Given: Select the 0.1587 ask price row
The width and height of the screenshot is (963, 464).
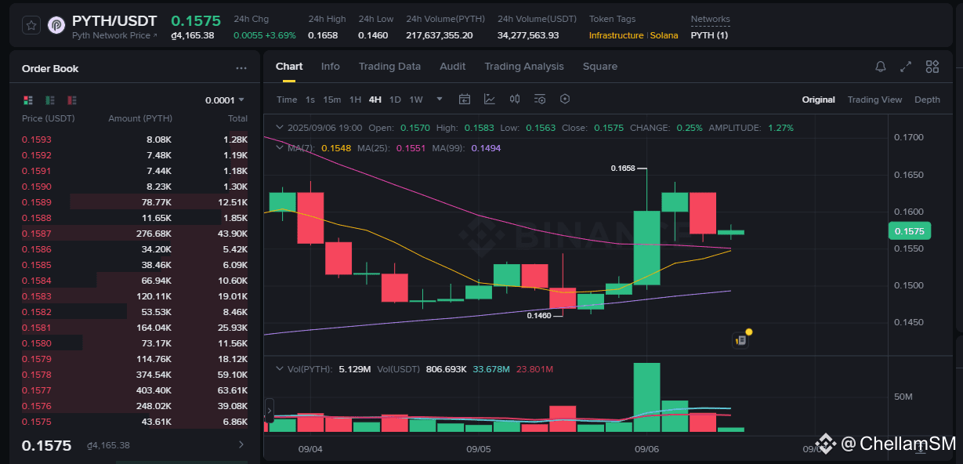Looking at the screenshot, I should pos(135,234).
